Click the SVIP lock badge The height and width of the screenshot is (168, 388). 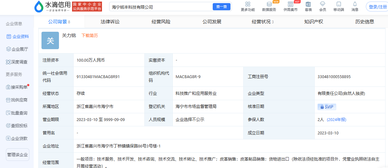327,107
